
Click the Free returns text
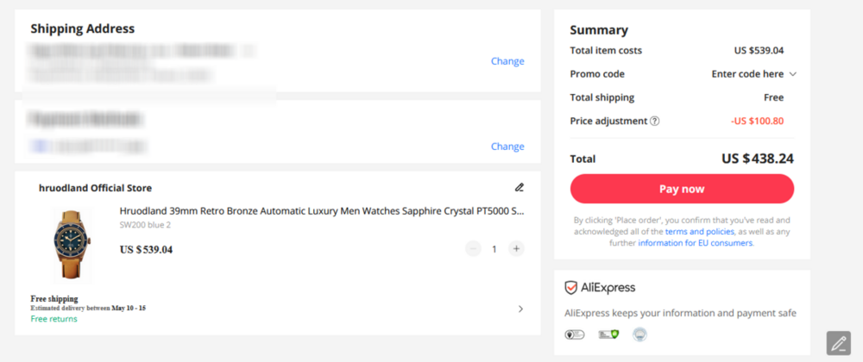tap(54, 319)
